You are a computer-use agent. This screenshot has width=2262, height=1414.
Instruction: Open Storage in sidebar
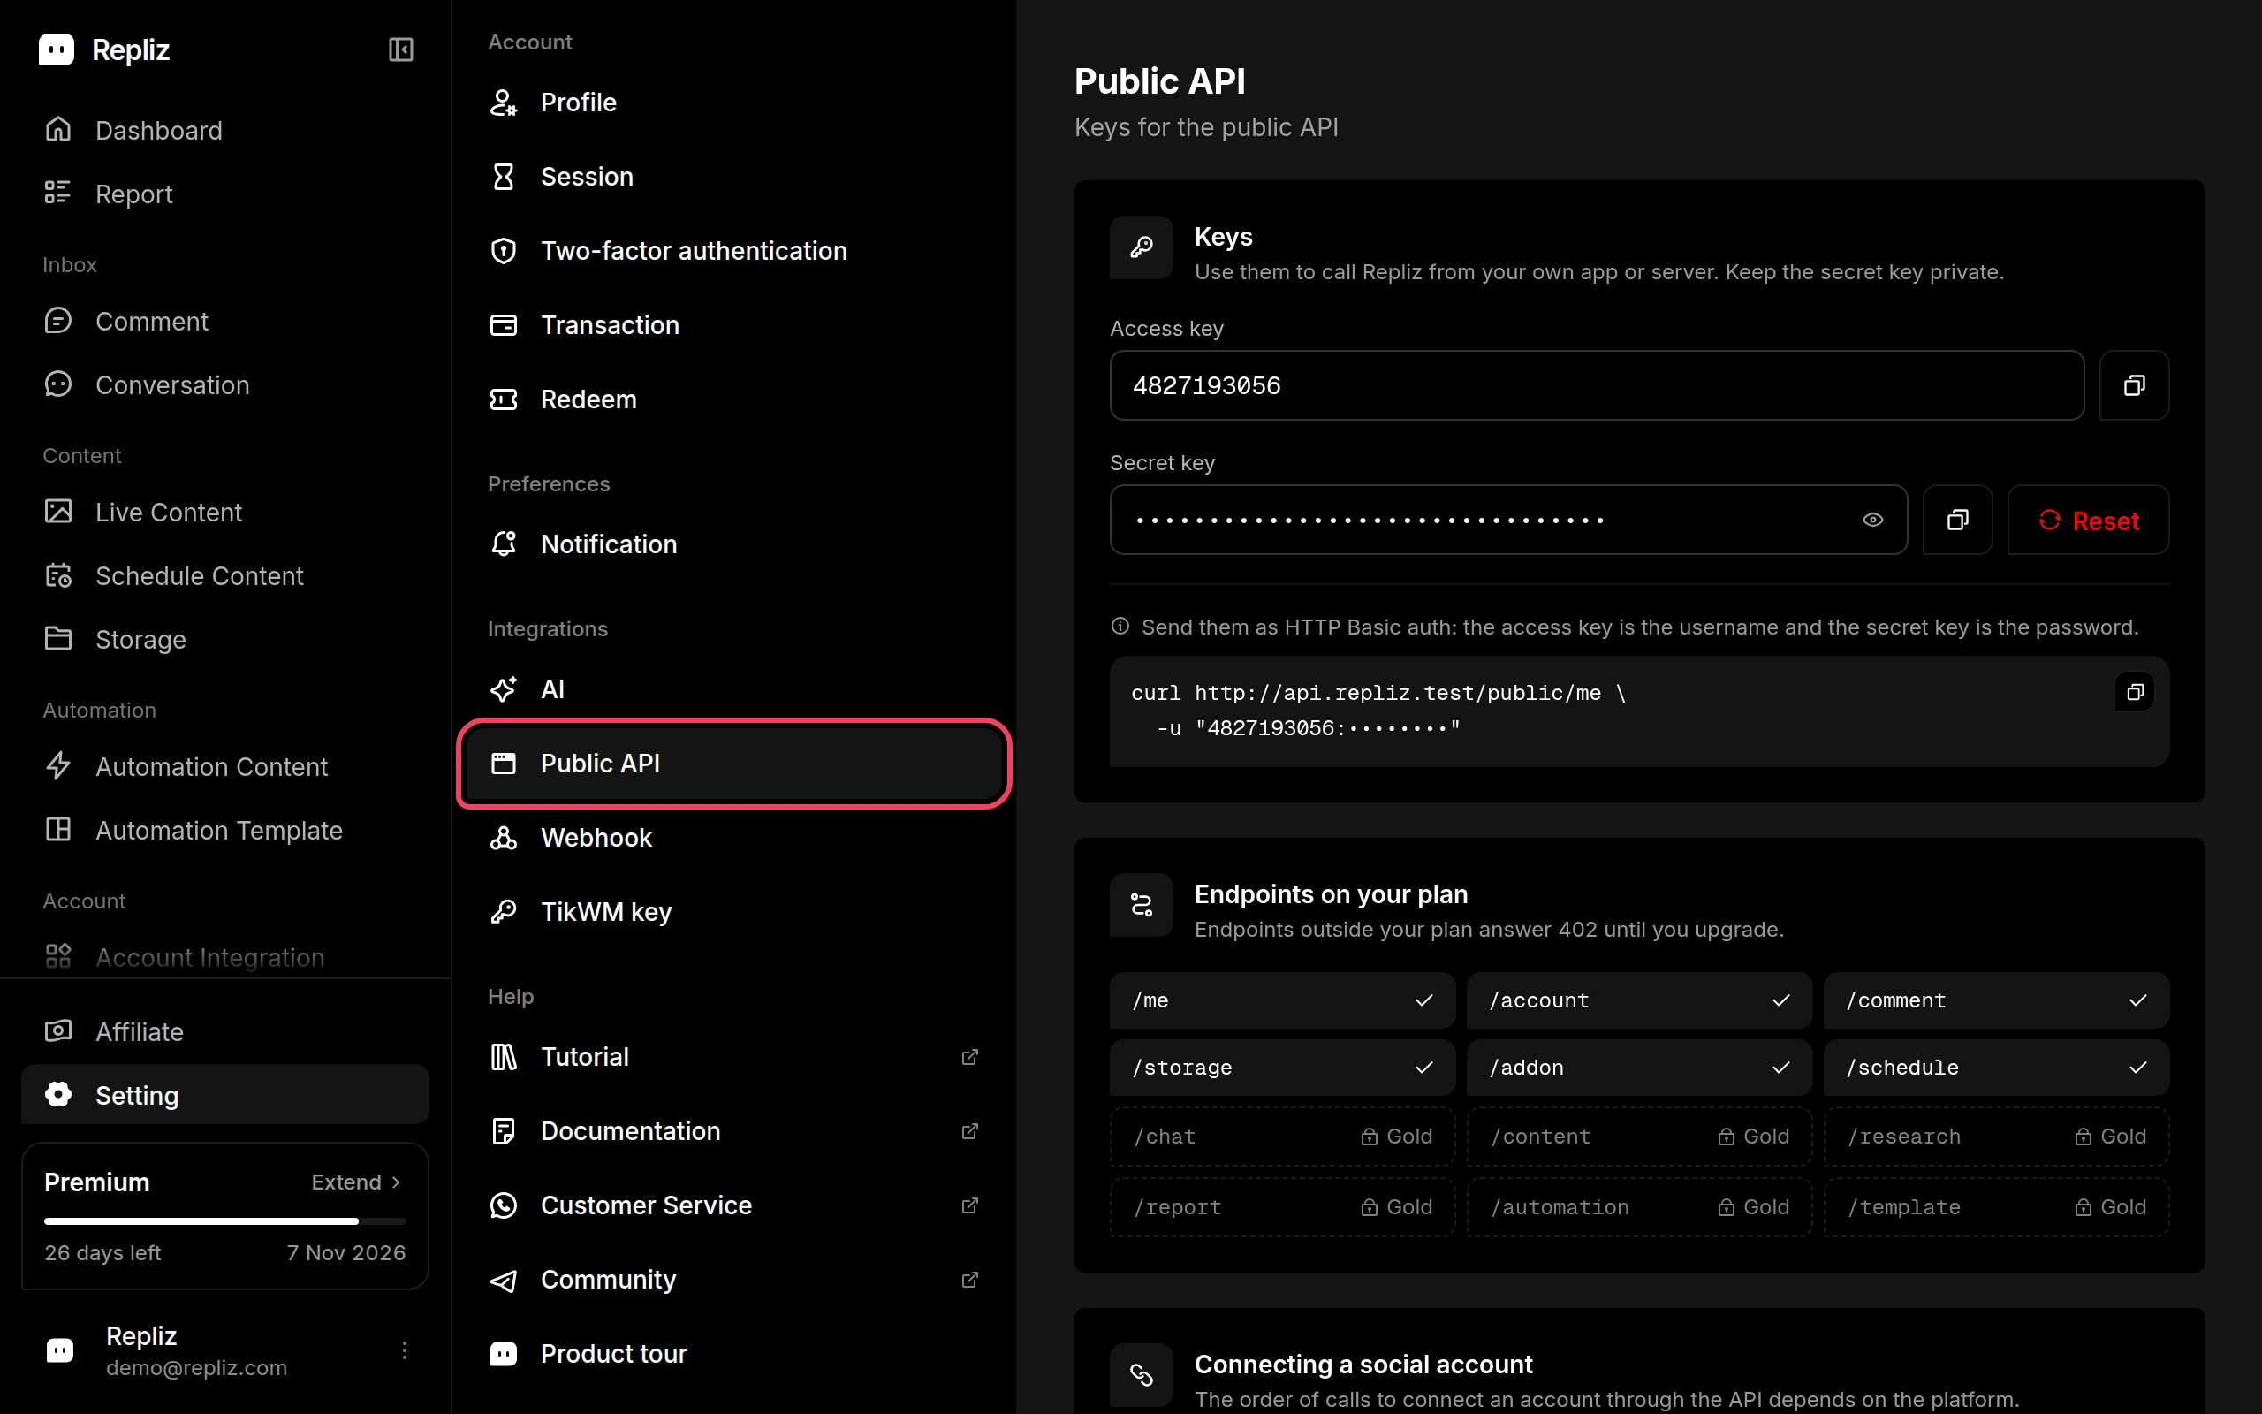225,640
